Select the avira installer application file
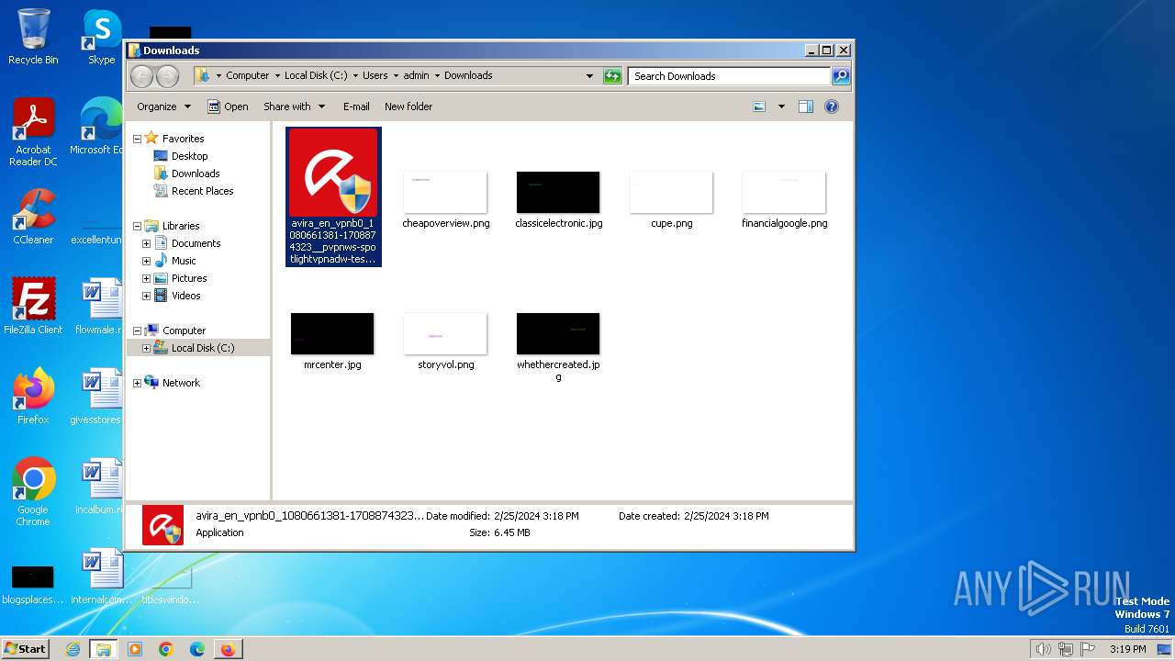The image size is (1175, 661). (333, 196)
